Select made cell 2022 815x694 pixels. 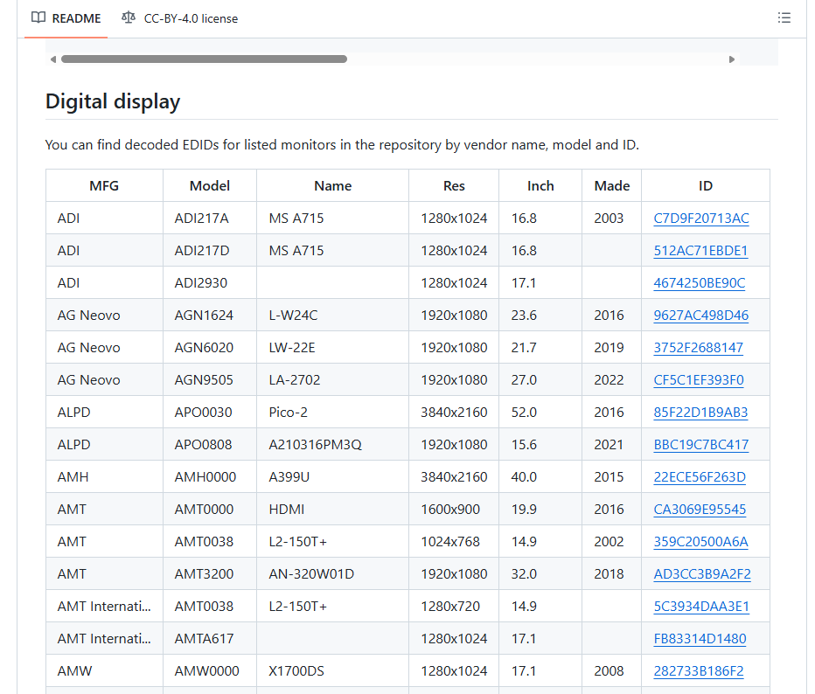pyautogui.click(x=612, y=379)
